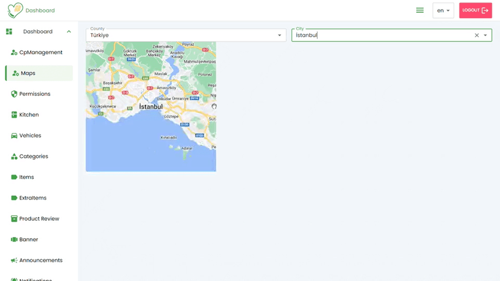Click the CpManagement sidebar icon
Image resolution: width=500 pixels, height=281 pixels.
[14, 52]
